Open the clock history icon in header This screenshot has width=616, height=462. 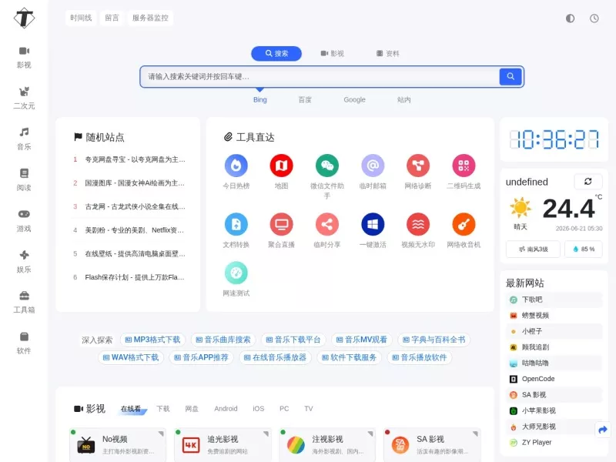tap(594, 18)
